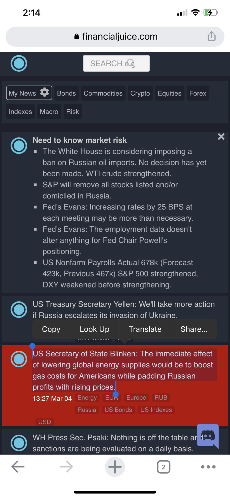Dismiss the Need to know panel

click(221, 137)
